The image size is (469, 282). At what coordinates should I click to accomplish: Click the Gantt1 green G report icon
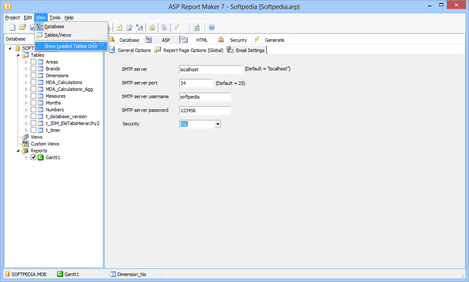point(41,157)
